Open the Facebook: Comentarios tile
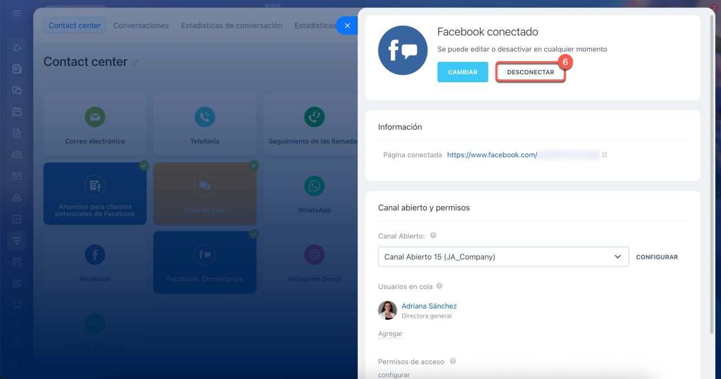Image resolution: width=721 pixels, height=379 pixels. click(205, 262)
